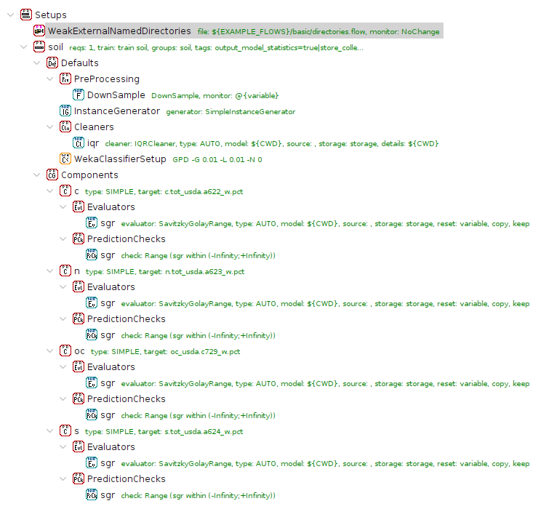This screenshot has height=509, width=538.
Task: Click the icon of component oc
Action: (65, 350)
